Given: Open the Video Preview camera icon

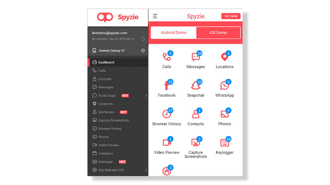Looking at the screenshot, I should [x=167, y=142].
